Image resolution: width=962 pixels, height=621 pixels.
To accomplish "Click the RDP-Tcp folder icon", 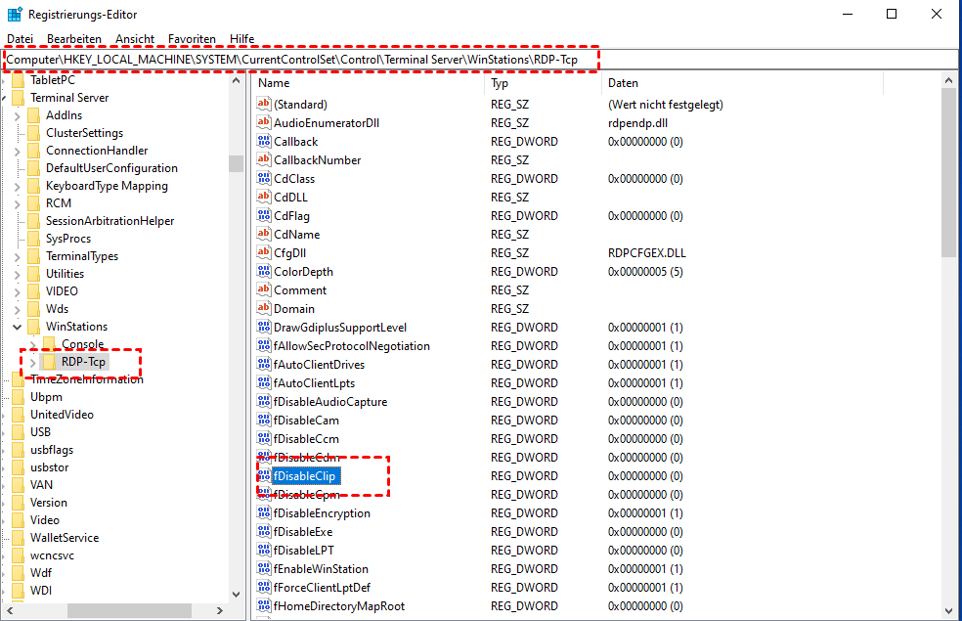I will (50, 362).
